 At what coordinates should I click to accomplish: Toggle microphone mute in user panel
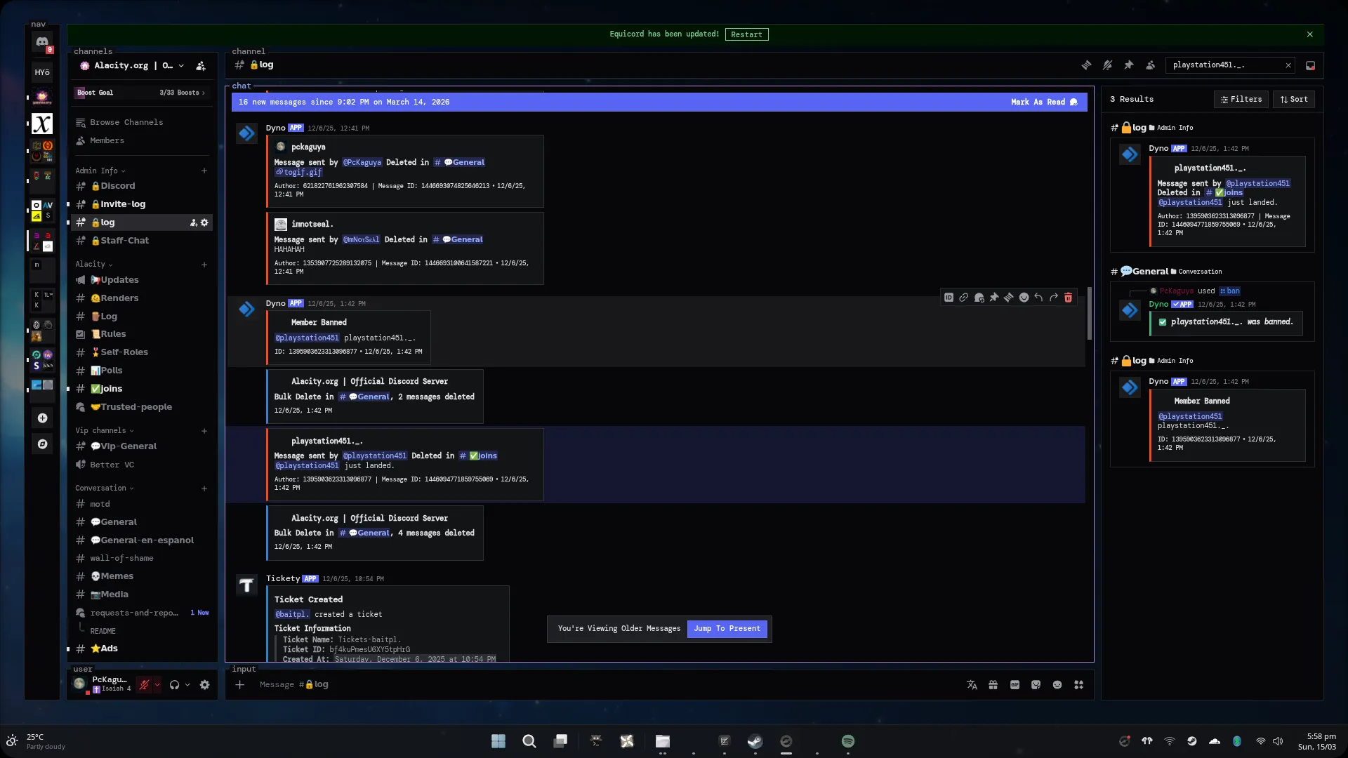144,685
